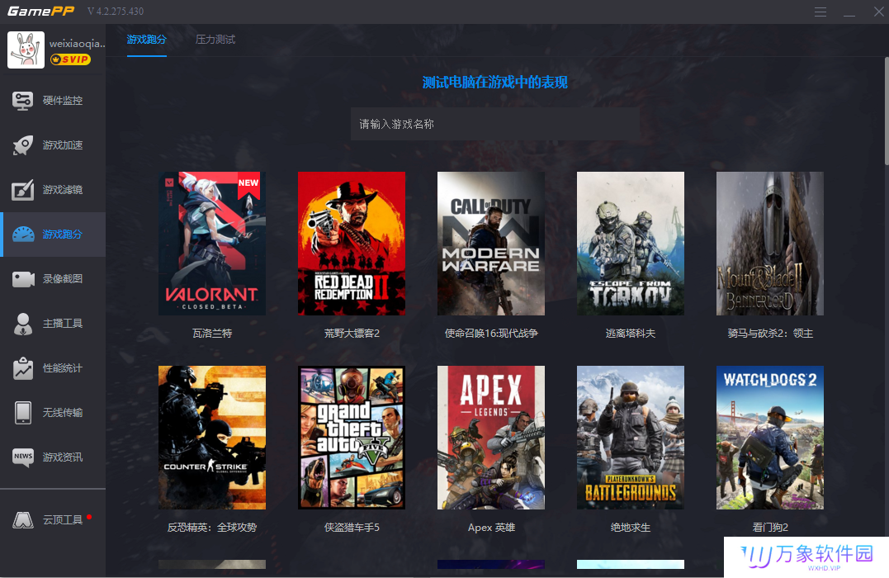
Task: Switch to the 压力测试 tab
Action: tap(215, 40)
